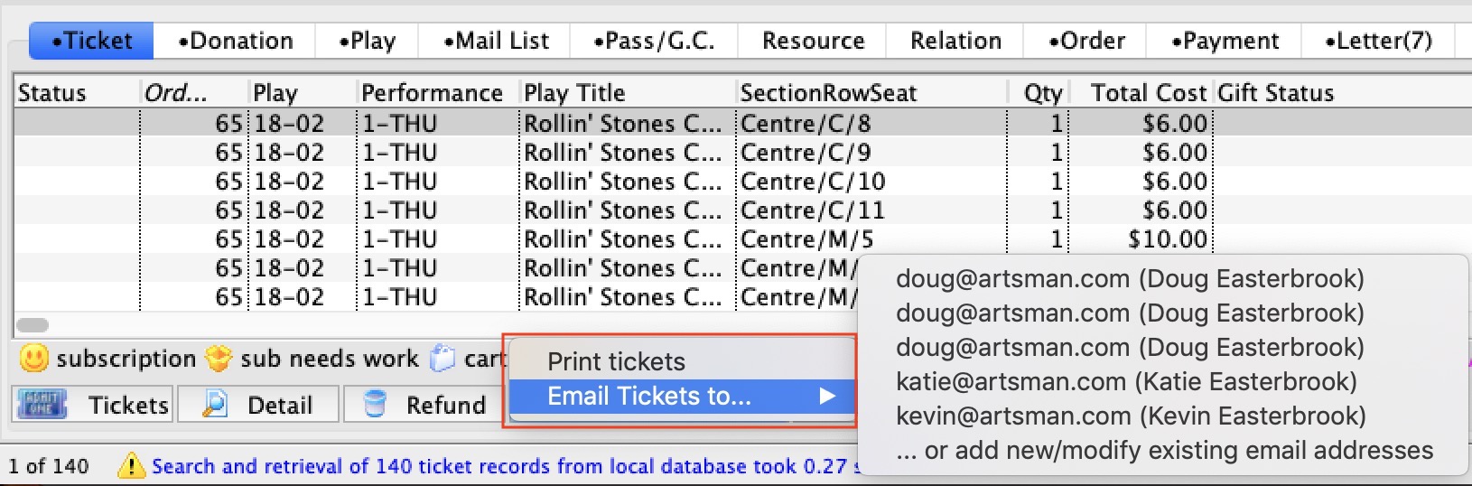Expand the Email Tickets to submenu arrow
Image resolution: width=1472 pixels, height=486 pixels.
pos(826,396)
